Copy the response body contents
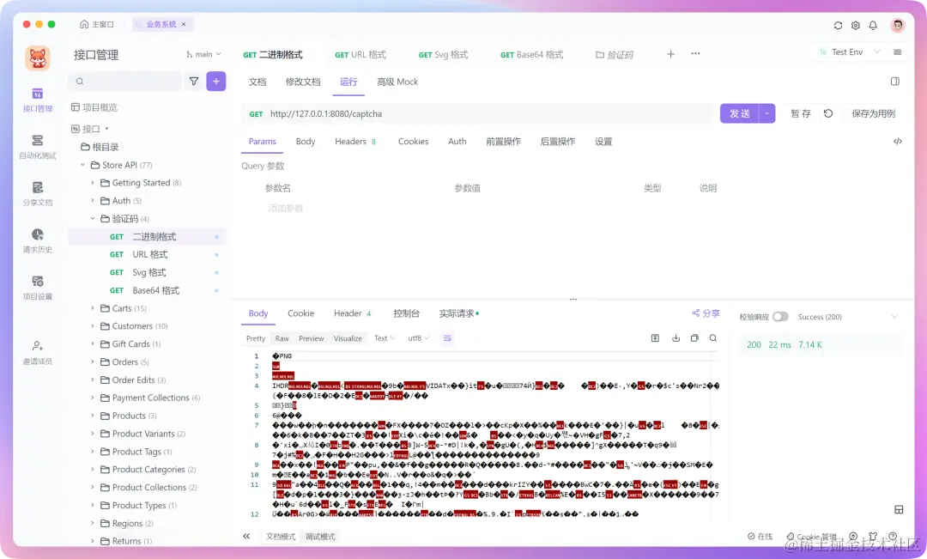927x559 pixels. (694, 337)
